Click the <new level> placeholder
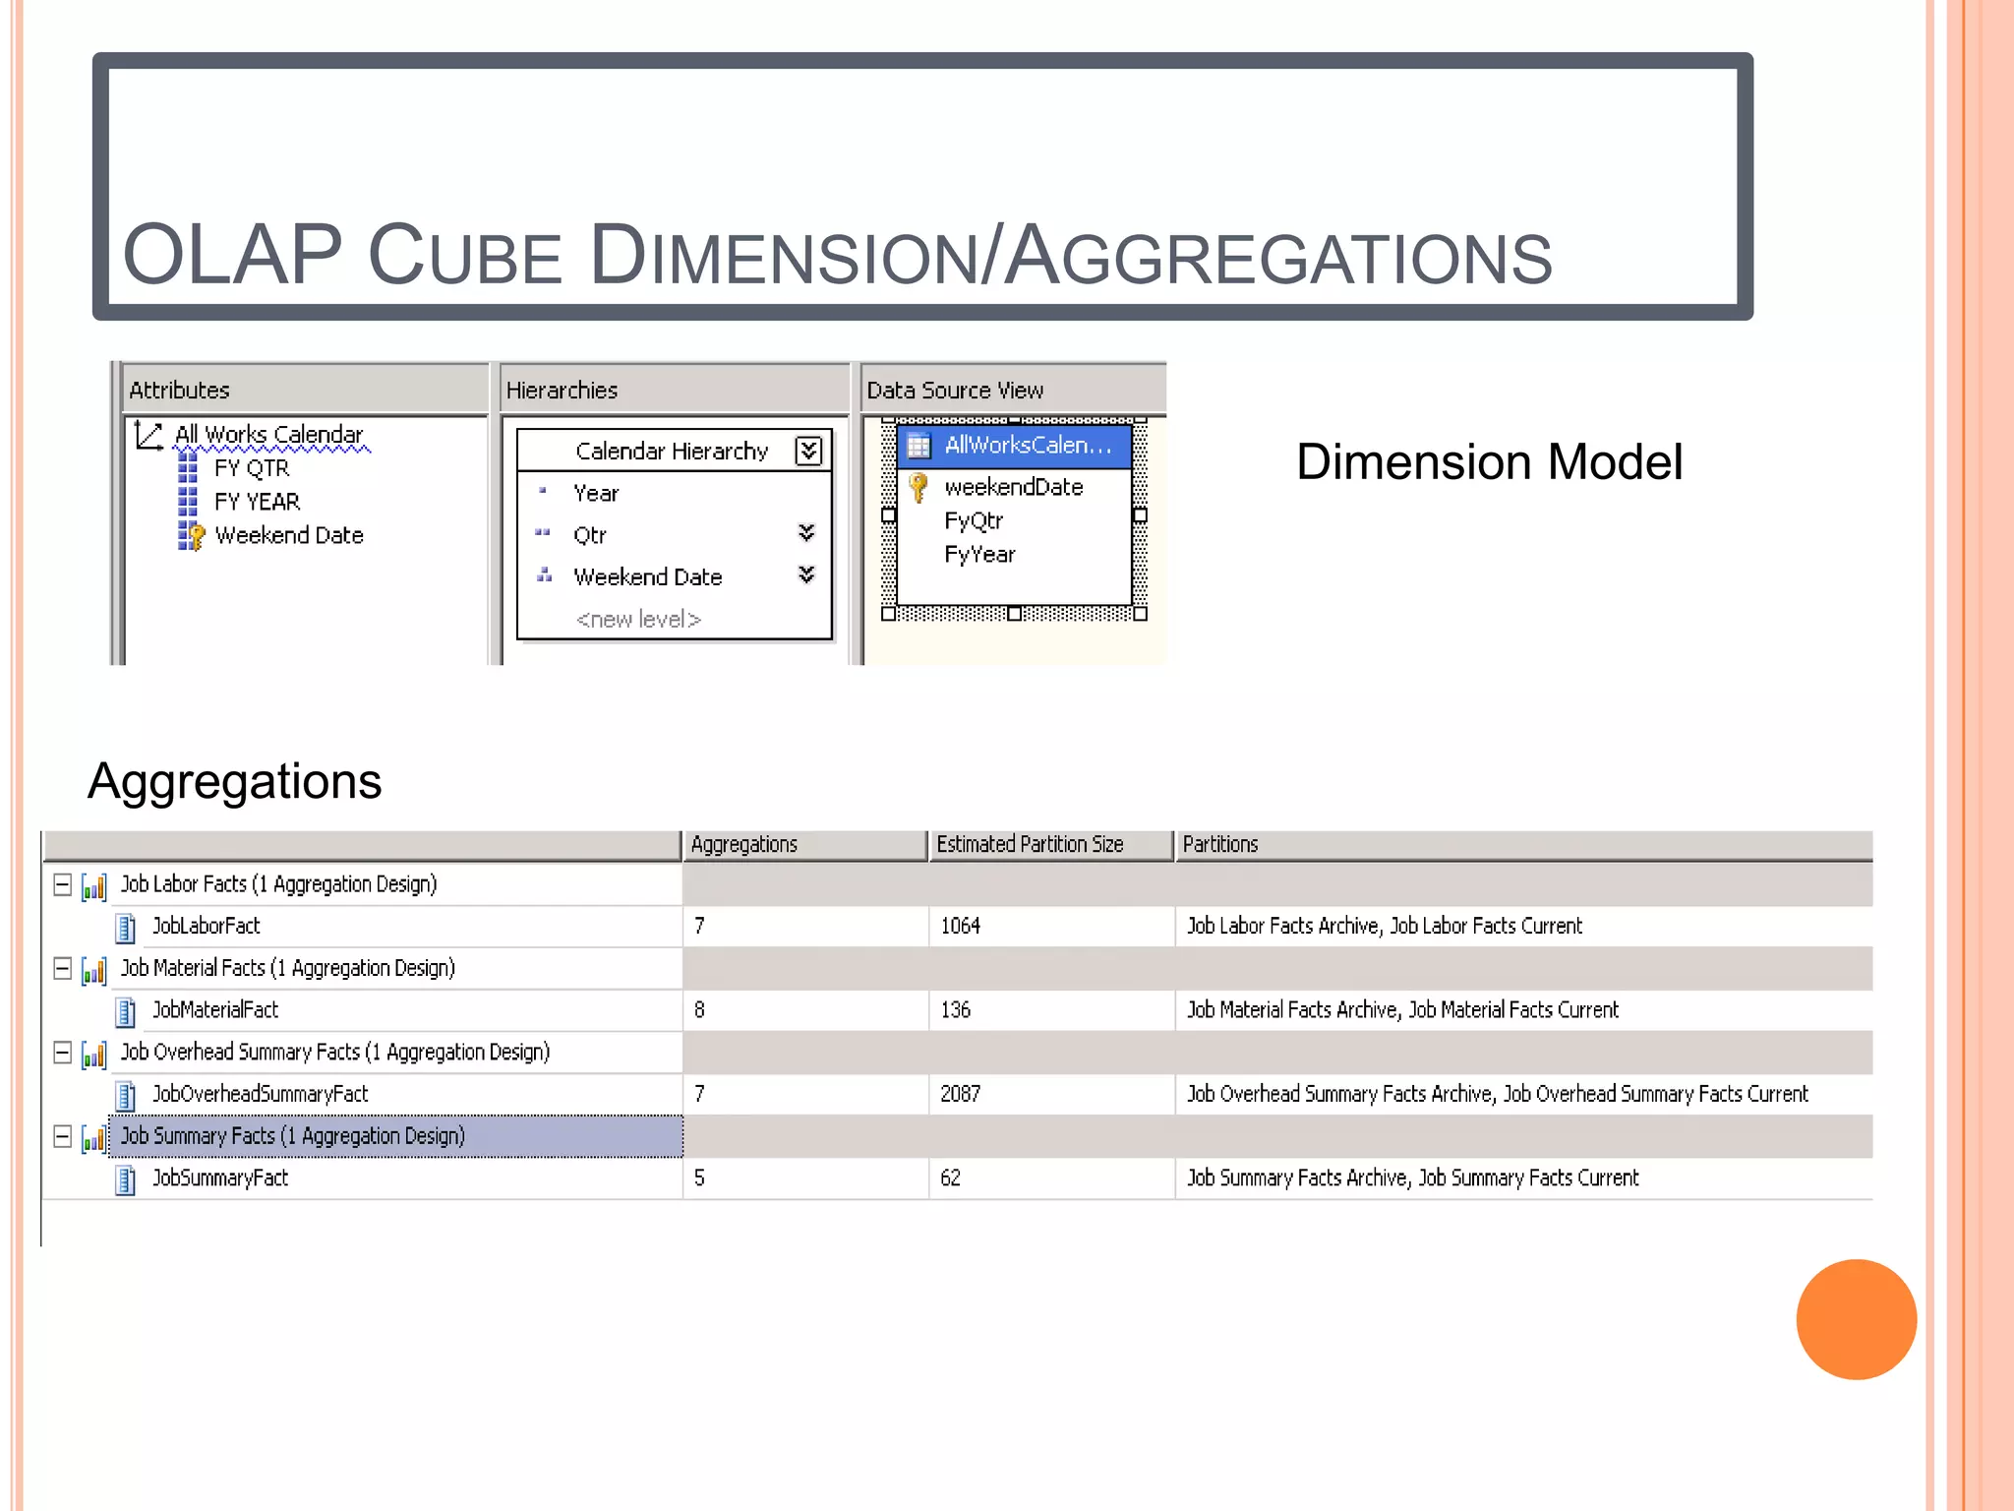 [638, 619]
